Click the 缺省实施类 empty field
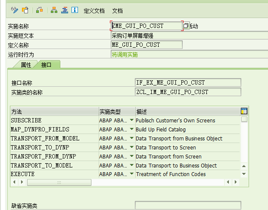This screenshot has width=268, height=210. (188, 206)
